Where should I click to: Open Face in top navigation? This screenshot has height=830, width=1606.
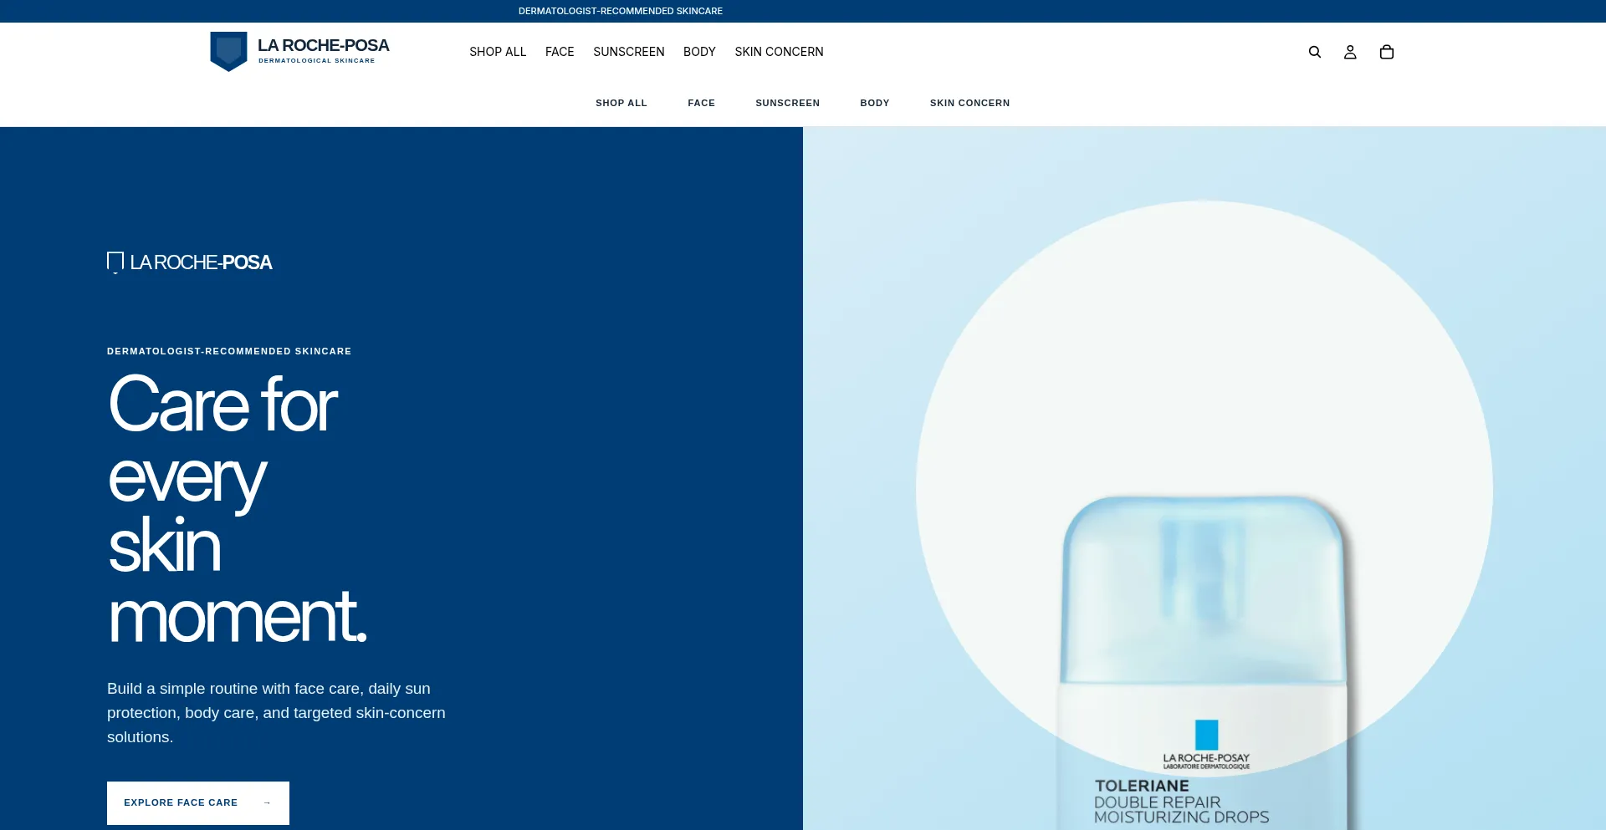pyautogui.click(x=560, y=52)
